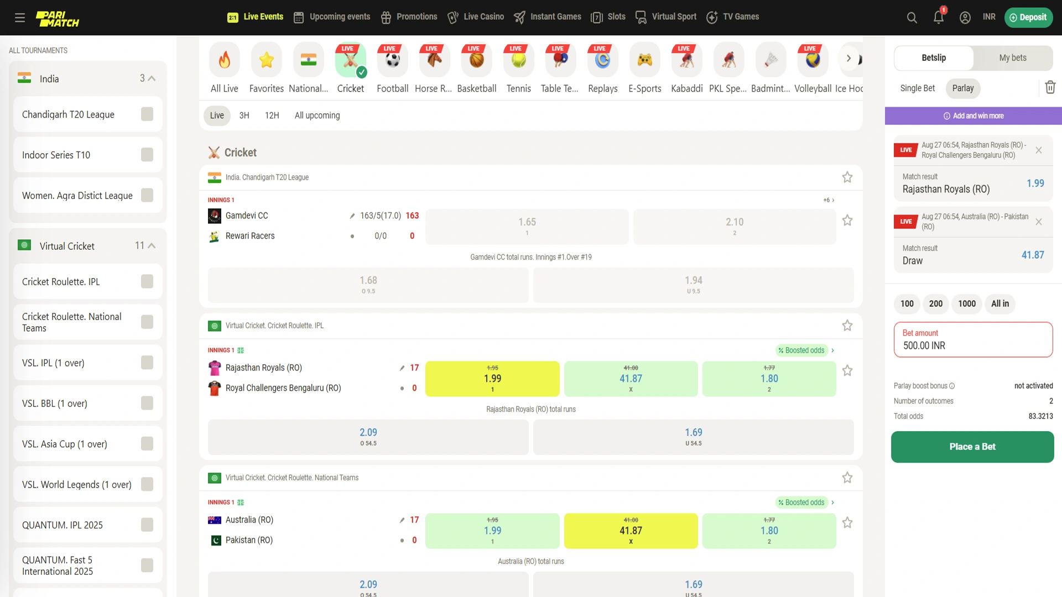Image resolution: width=1062 pixels, height=597 pixels.
Task: Check the Chandigarh T20 League checkbox
Action: pos(147,114)
